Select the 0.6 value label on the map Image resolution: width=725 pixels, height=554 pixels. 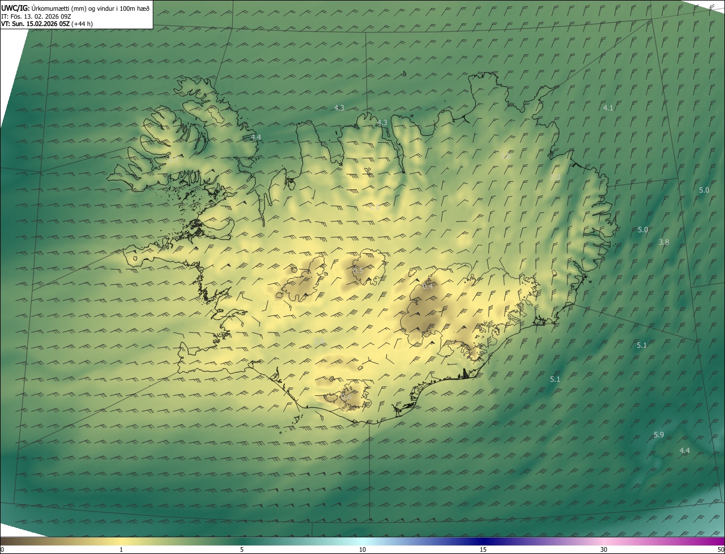tap(346, 397)
